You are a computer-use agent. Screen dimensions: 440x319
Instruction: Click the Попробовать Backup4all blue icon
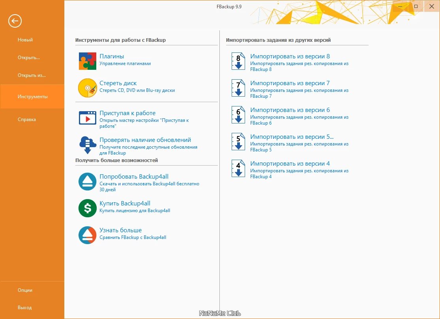coord(88,181)
